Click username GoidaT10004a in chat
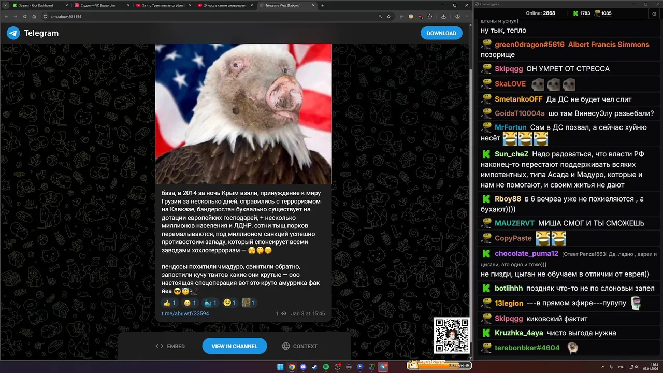Image resolution: width=663 pixels, height=373 pixels. point(520,113)
